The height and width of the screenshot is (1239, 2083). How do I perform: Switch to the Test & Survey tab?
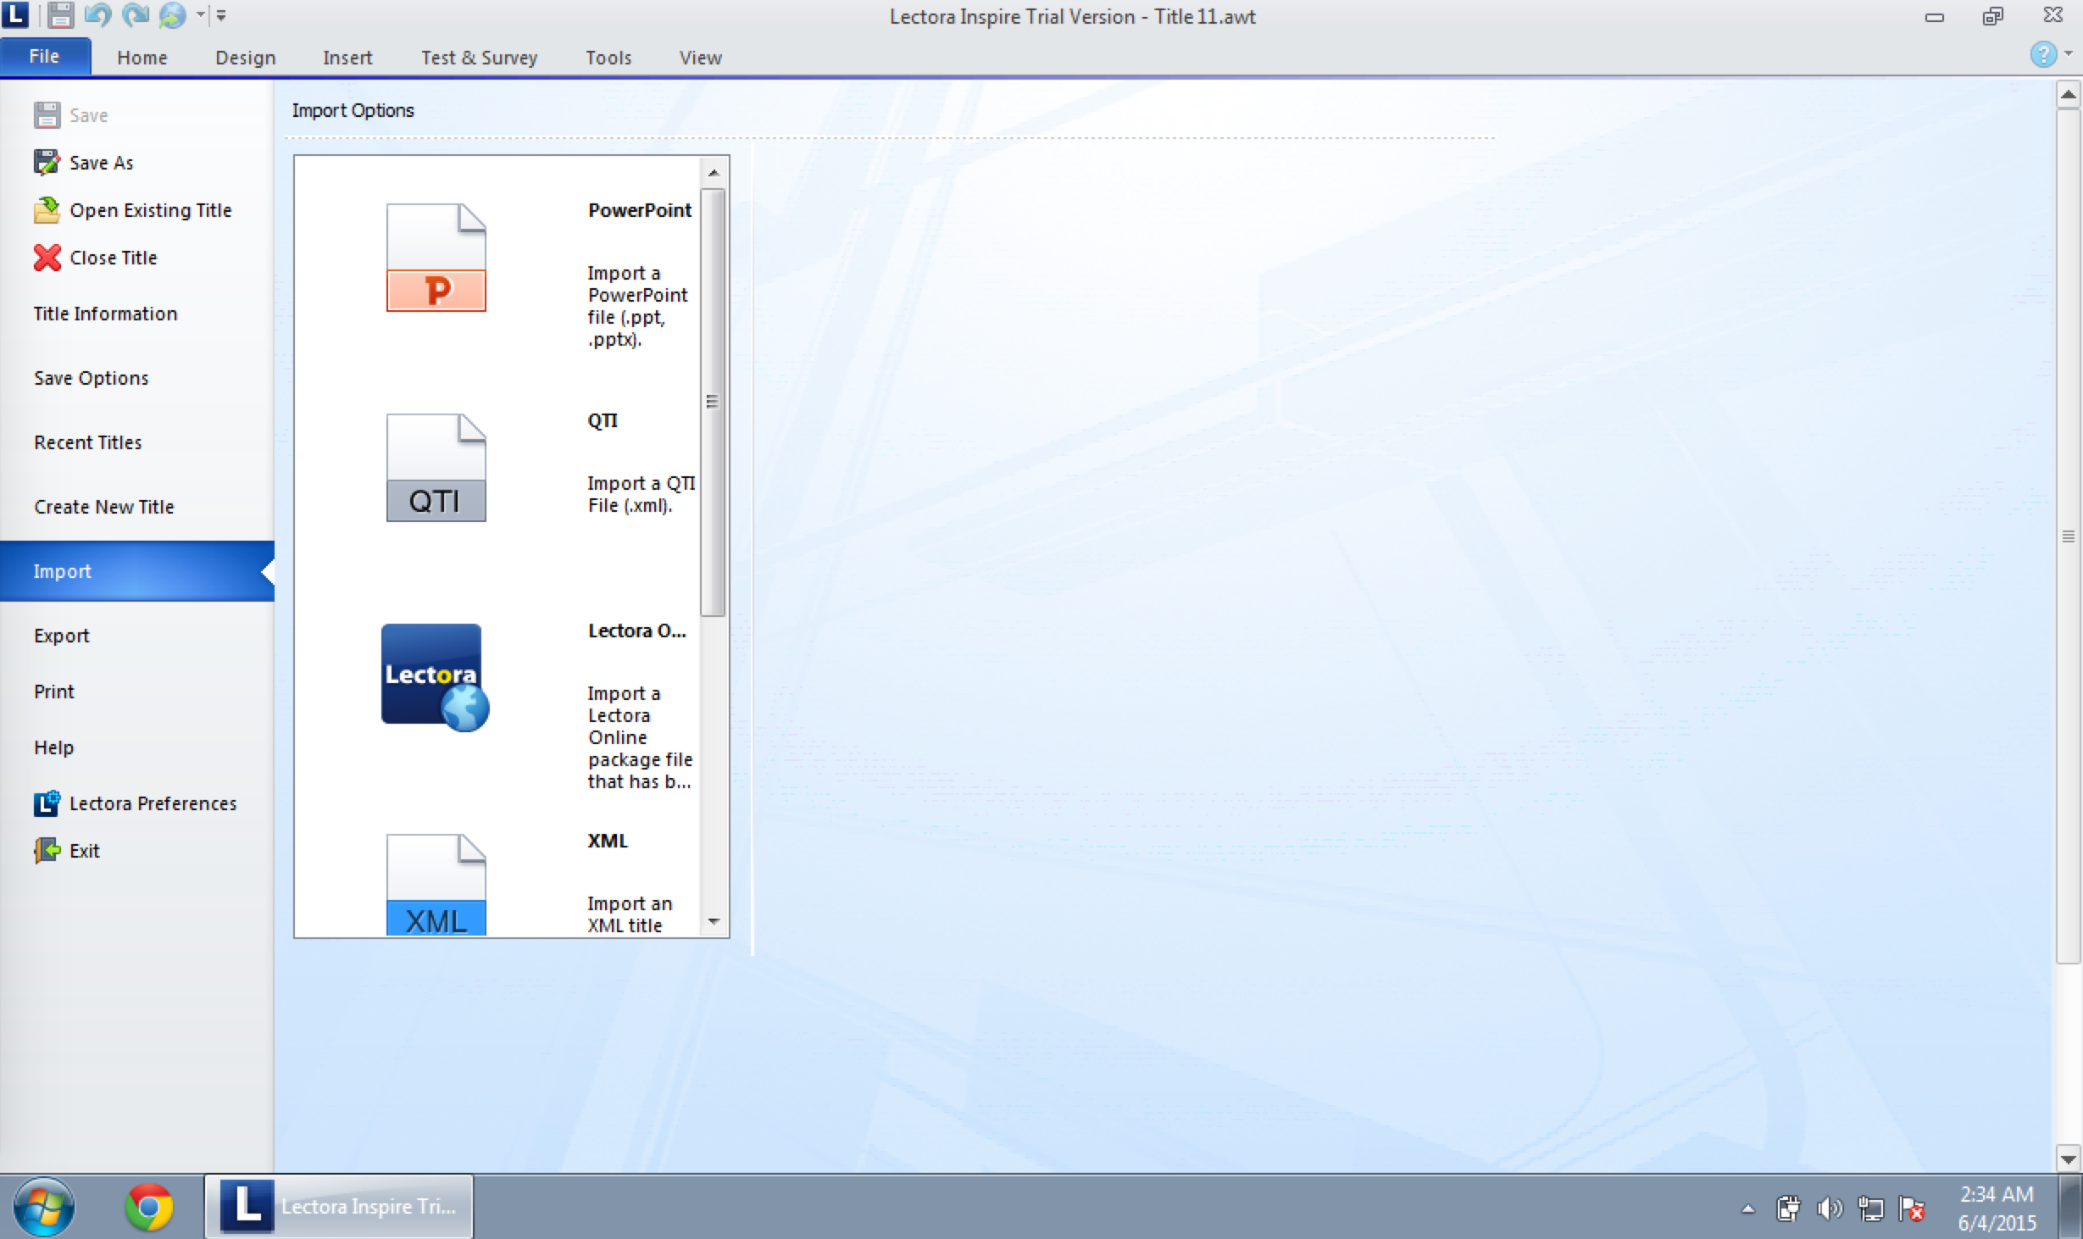click(480, 58)
